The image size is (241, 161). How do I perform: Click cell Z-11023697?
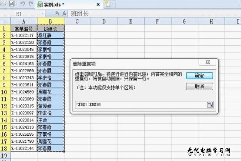(24, 113)
